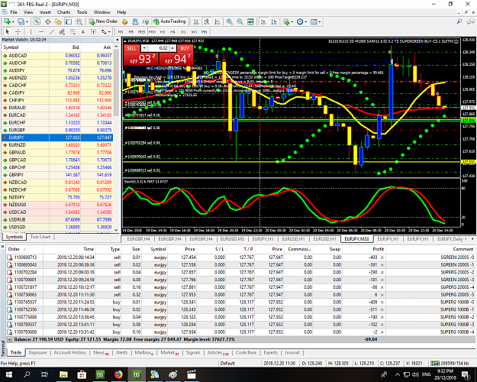
Task: Select the Cursor arrow tool
Action: [x=8, y=31]
